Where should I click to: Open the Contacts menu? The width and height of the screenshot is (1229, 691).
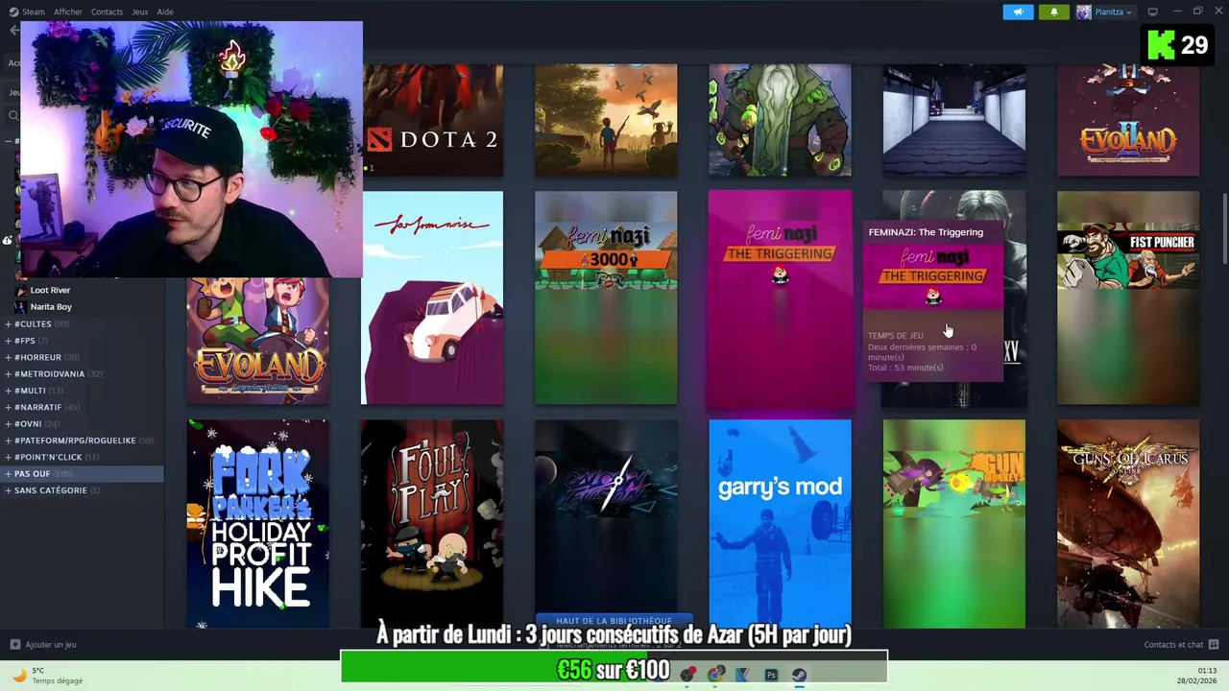pos(107,12)
